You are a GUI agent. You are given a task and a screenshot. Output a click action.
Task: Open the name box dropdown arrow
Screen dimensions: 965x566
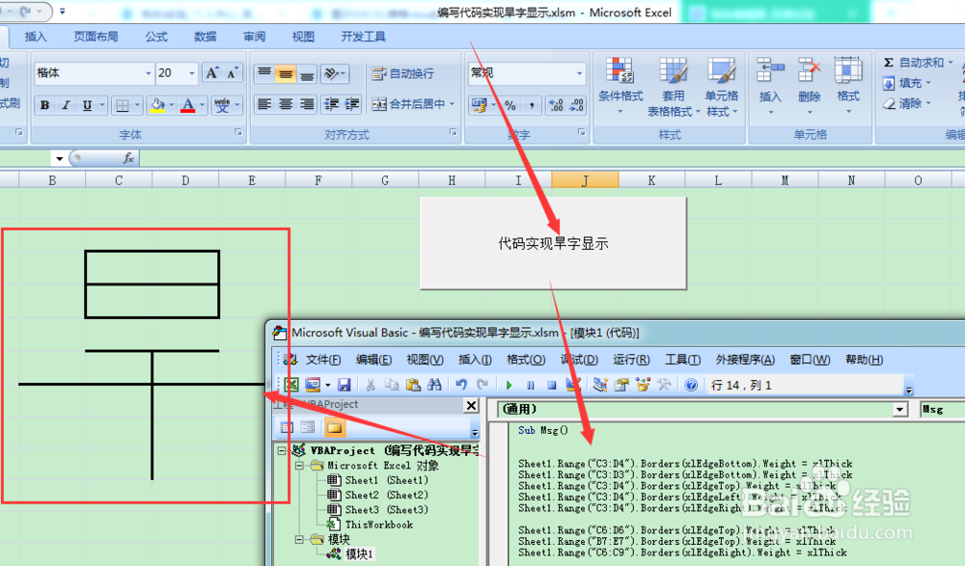click(x=59, y=159)
